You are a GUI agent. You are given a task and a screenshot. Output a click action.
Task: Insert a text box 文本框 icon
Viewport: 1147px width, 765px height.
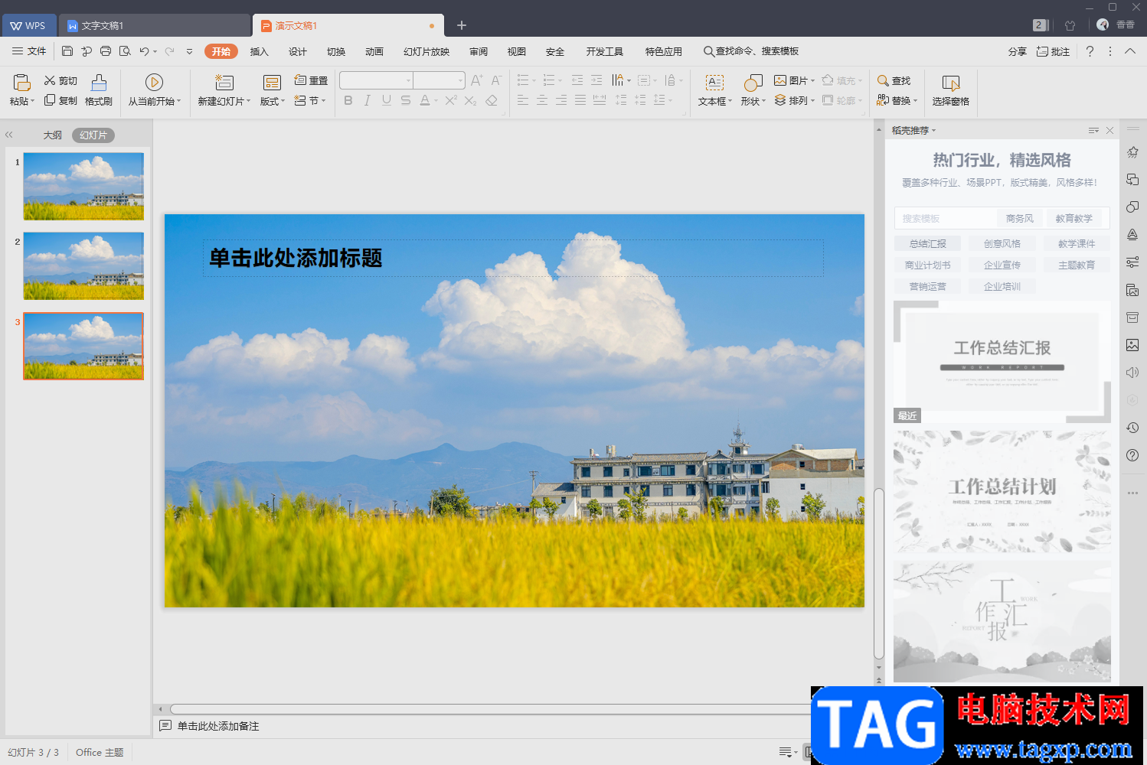tap(714, 82)
